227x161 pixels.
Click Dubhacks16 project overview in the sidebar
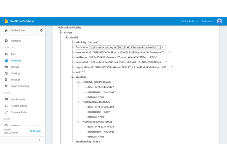(18, 30)
